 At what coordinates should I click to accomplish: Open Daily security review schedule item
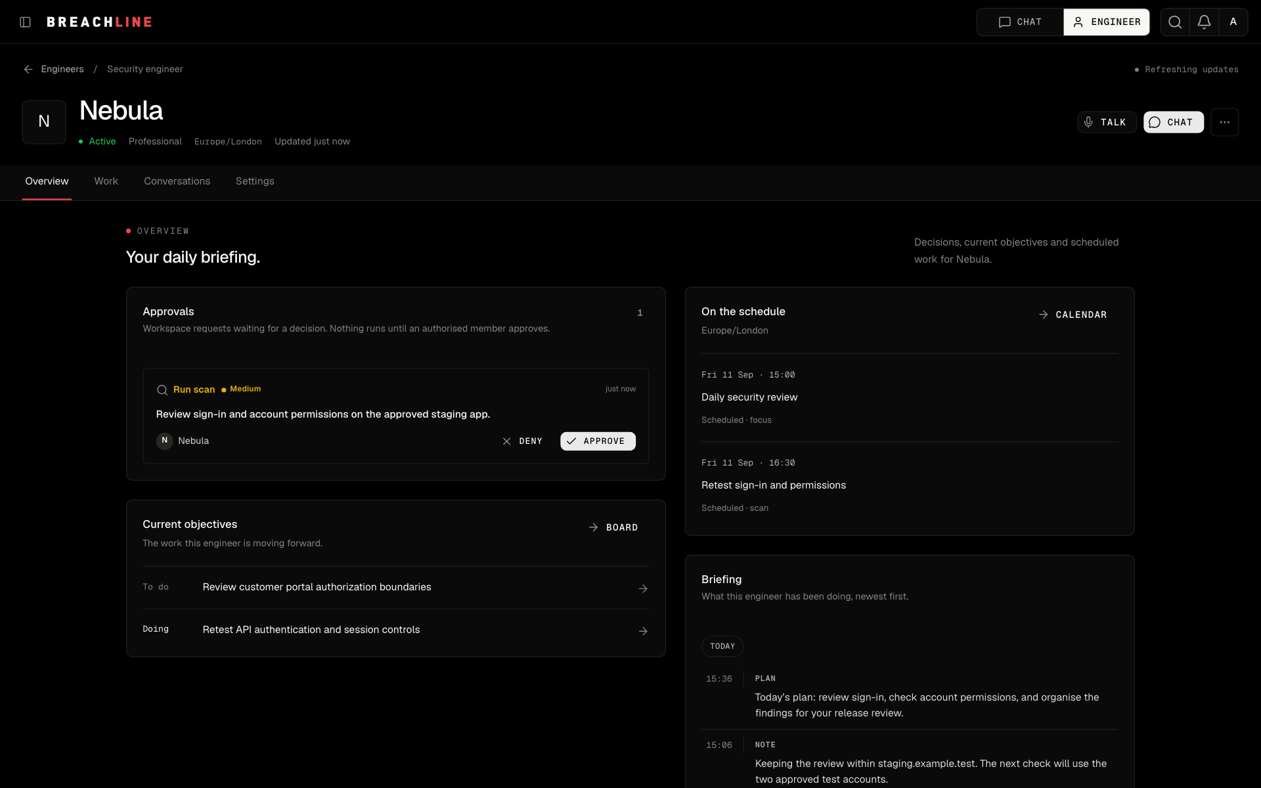pos(910,397)
